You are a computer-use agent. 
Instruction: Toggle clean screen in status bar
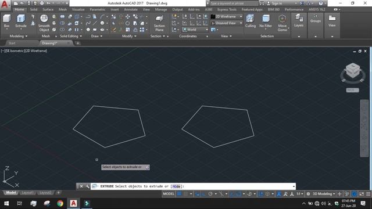(362, 194)
